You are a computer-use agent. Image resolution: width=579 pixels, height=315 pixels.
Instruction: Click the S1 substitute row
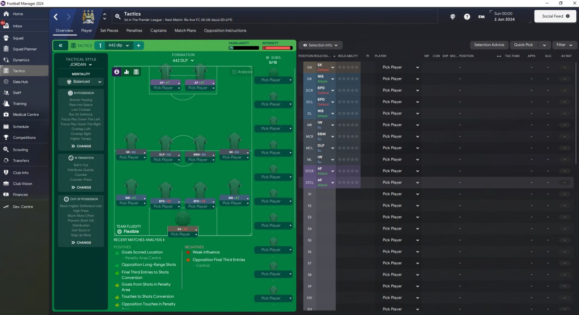436,194
